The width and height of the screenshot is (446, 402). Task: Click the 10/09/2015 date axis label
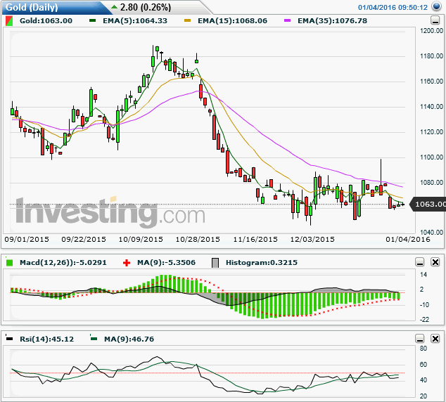point(141,240)
